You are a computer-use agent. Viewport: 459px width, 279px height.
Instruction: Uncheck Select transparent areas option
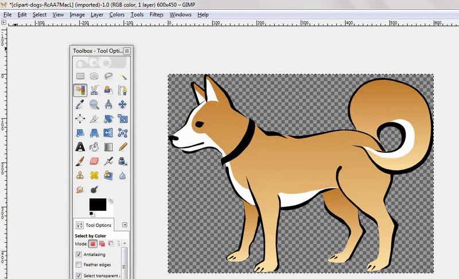click(x=79, y=276)
